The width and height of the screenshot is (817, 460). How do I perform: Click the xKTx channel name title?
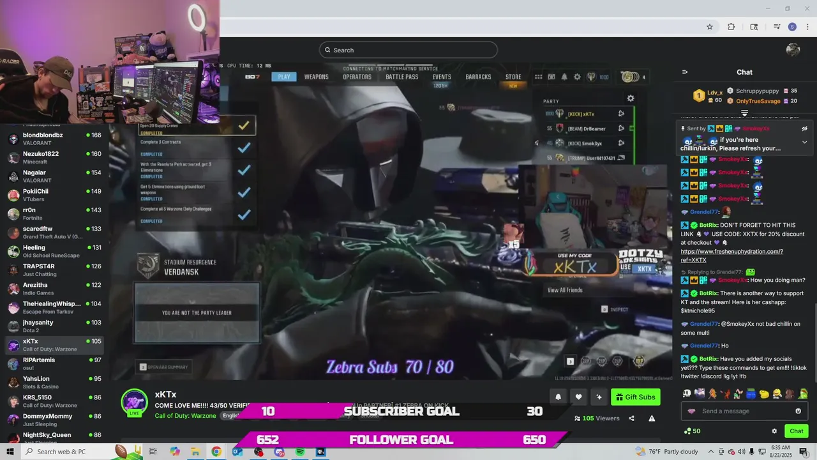165,395
